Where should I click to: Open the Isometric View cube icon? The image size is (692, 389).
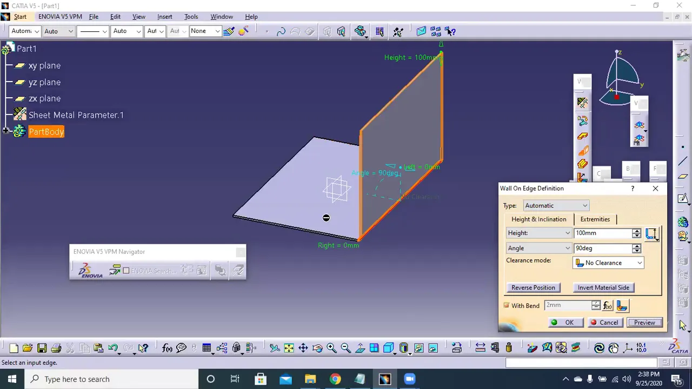pyautogui.click(x=389, y=348)
